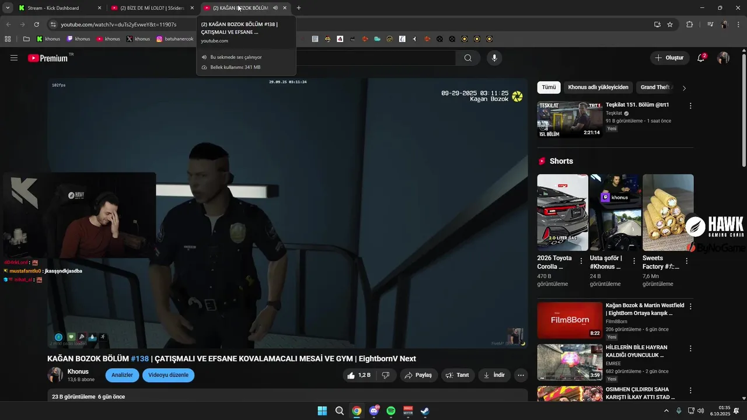Screen dimensions: 747x420
Task: Open khonus YouTube bookmark
Action: [109, 39]
